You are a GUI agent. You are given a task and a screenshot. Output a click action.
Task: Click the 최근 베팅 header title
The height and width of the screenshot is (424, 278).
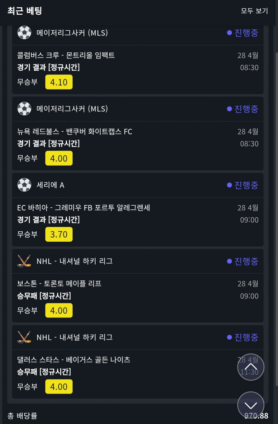pyautogui.click(x=25, y=11)
